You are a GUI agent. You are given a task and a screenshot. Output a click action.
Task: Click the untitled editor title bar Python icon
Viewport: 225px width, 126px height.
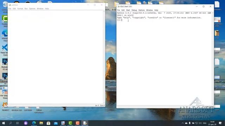coord(10,5)
